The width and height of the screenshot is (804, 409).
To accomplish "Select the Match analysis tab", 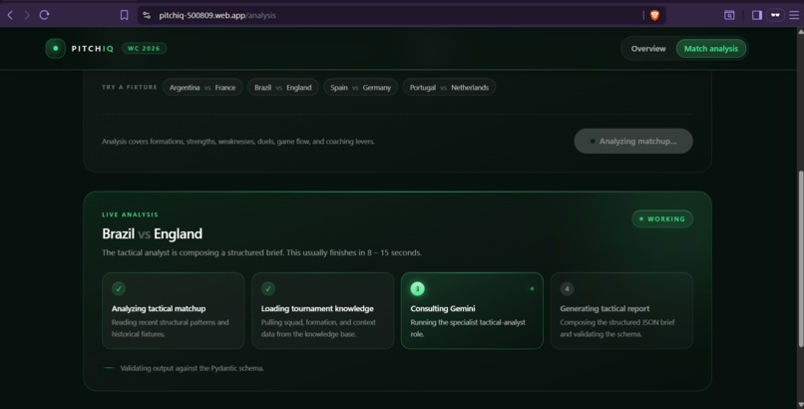I will coord(710,49).
